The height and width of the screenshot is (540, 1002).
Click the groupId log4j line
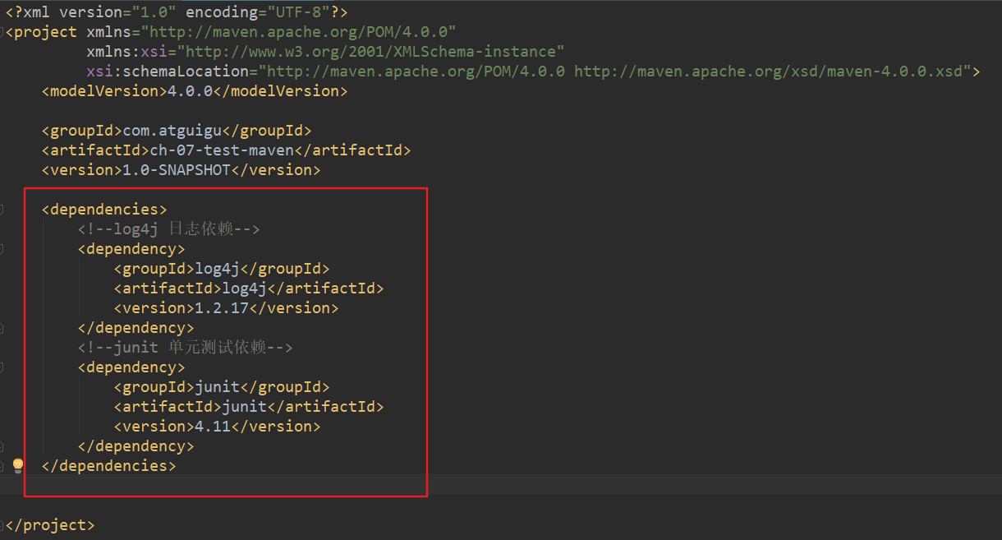222,269
